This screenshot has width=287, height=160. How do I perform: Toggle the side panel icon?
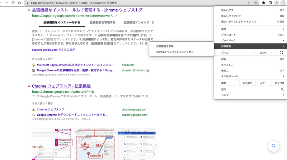(x=270, y=3)
